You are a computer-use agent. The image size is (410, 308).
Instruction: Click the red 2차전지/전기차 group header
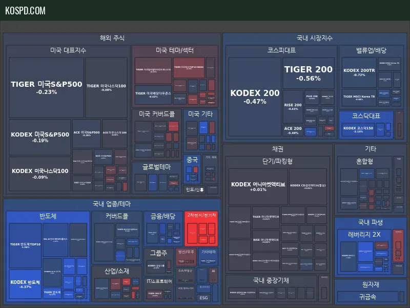[x=201, y=215]
